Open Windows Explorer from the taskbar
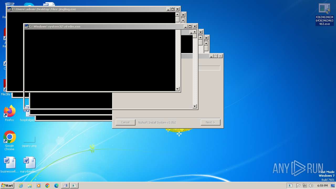The image size is (336, 189). (30, 186)
